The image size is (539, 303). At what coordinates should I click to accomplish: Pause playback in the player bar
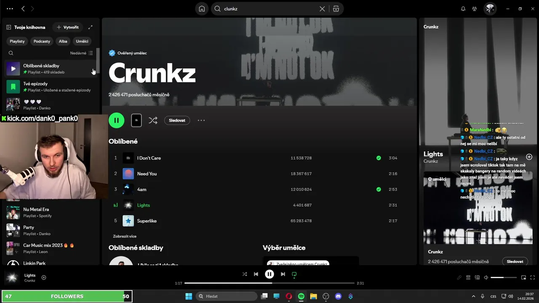tap(269, 274)
